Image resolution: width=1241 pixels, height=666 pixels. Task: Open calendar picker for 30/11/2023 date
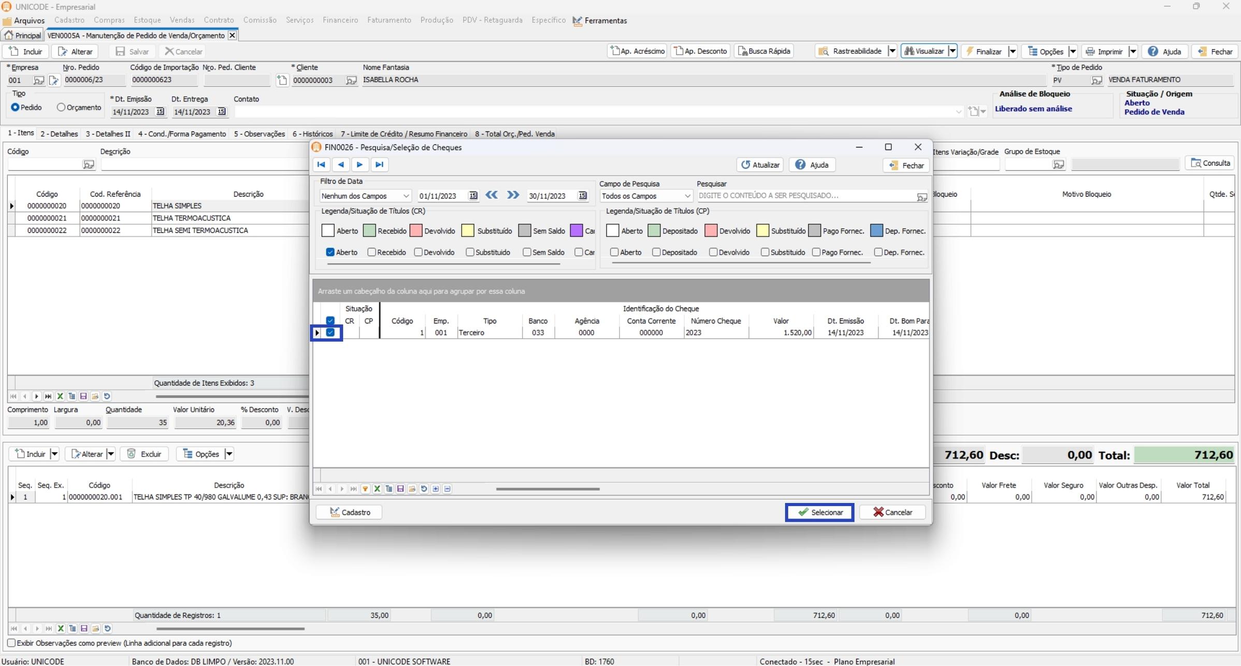583,196
